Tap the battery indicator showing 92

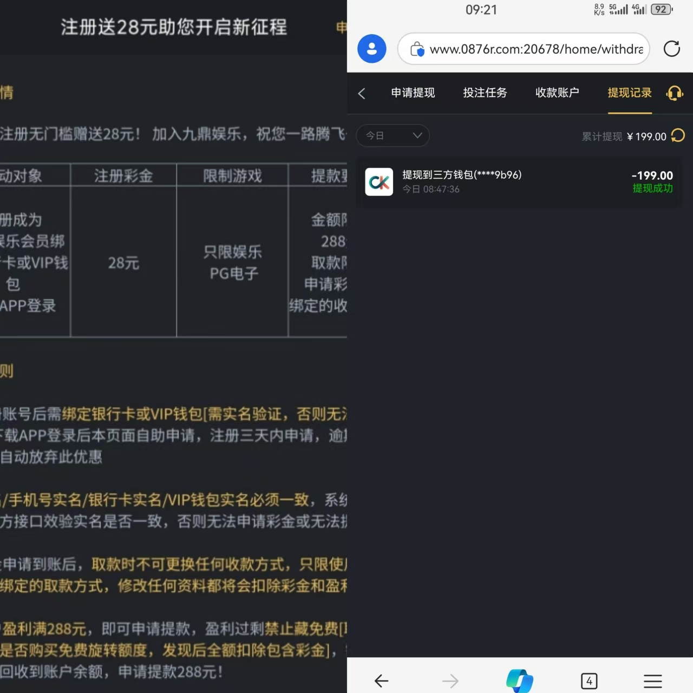coord(662,9)
